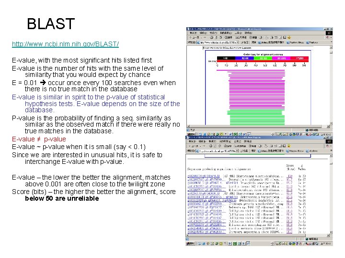
Task: Click Stop icon in lower browser toolbar
Action: (x=211, y=146)
